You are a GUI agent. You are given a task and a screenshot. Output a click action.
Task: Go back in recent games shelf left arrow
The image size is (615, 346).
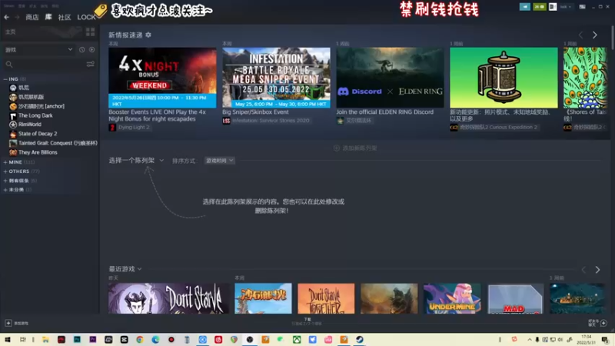pos(583,270)
